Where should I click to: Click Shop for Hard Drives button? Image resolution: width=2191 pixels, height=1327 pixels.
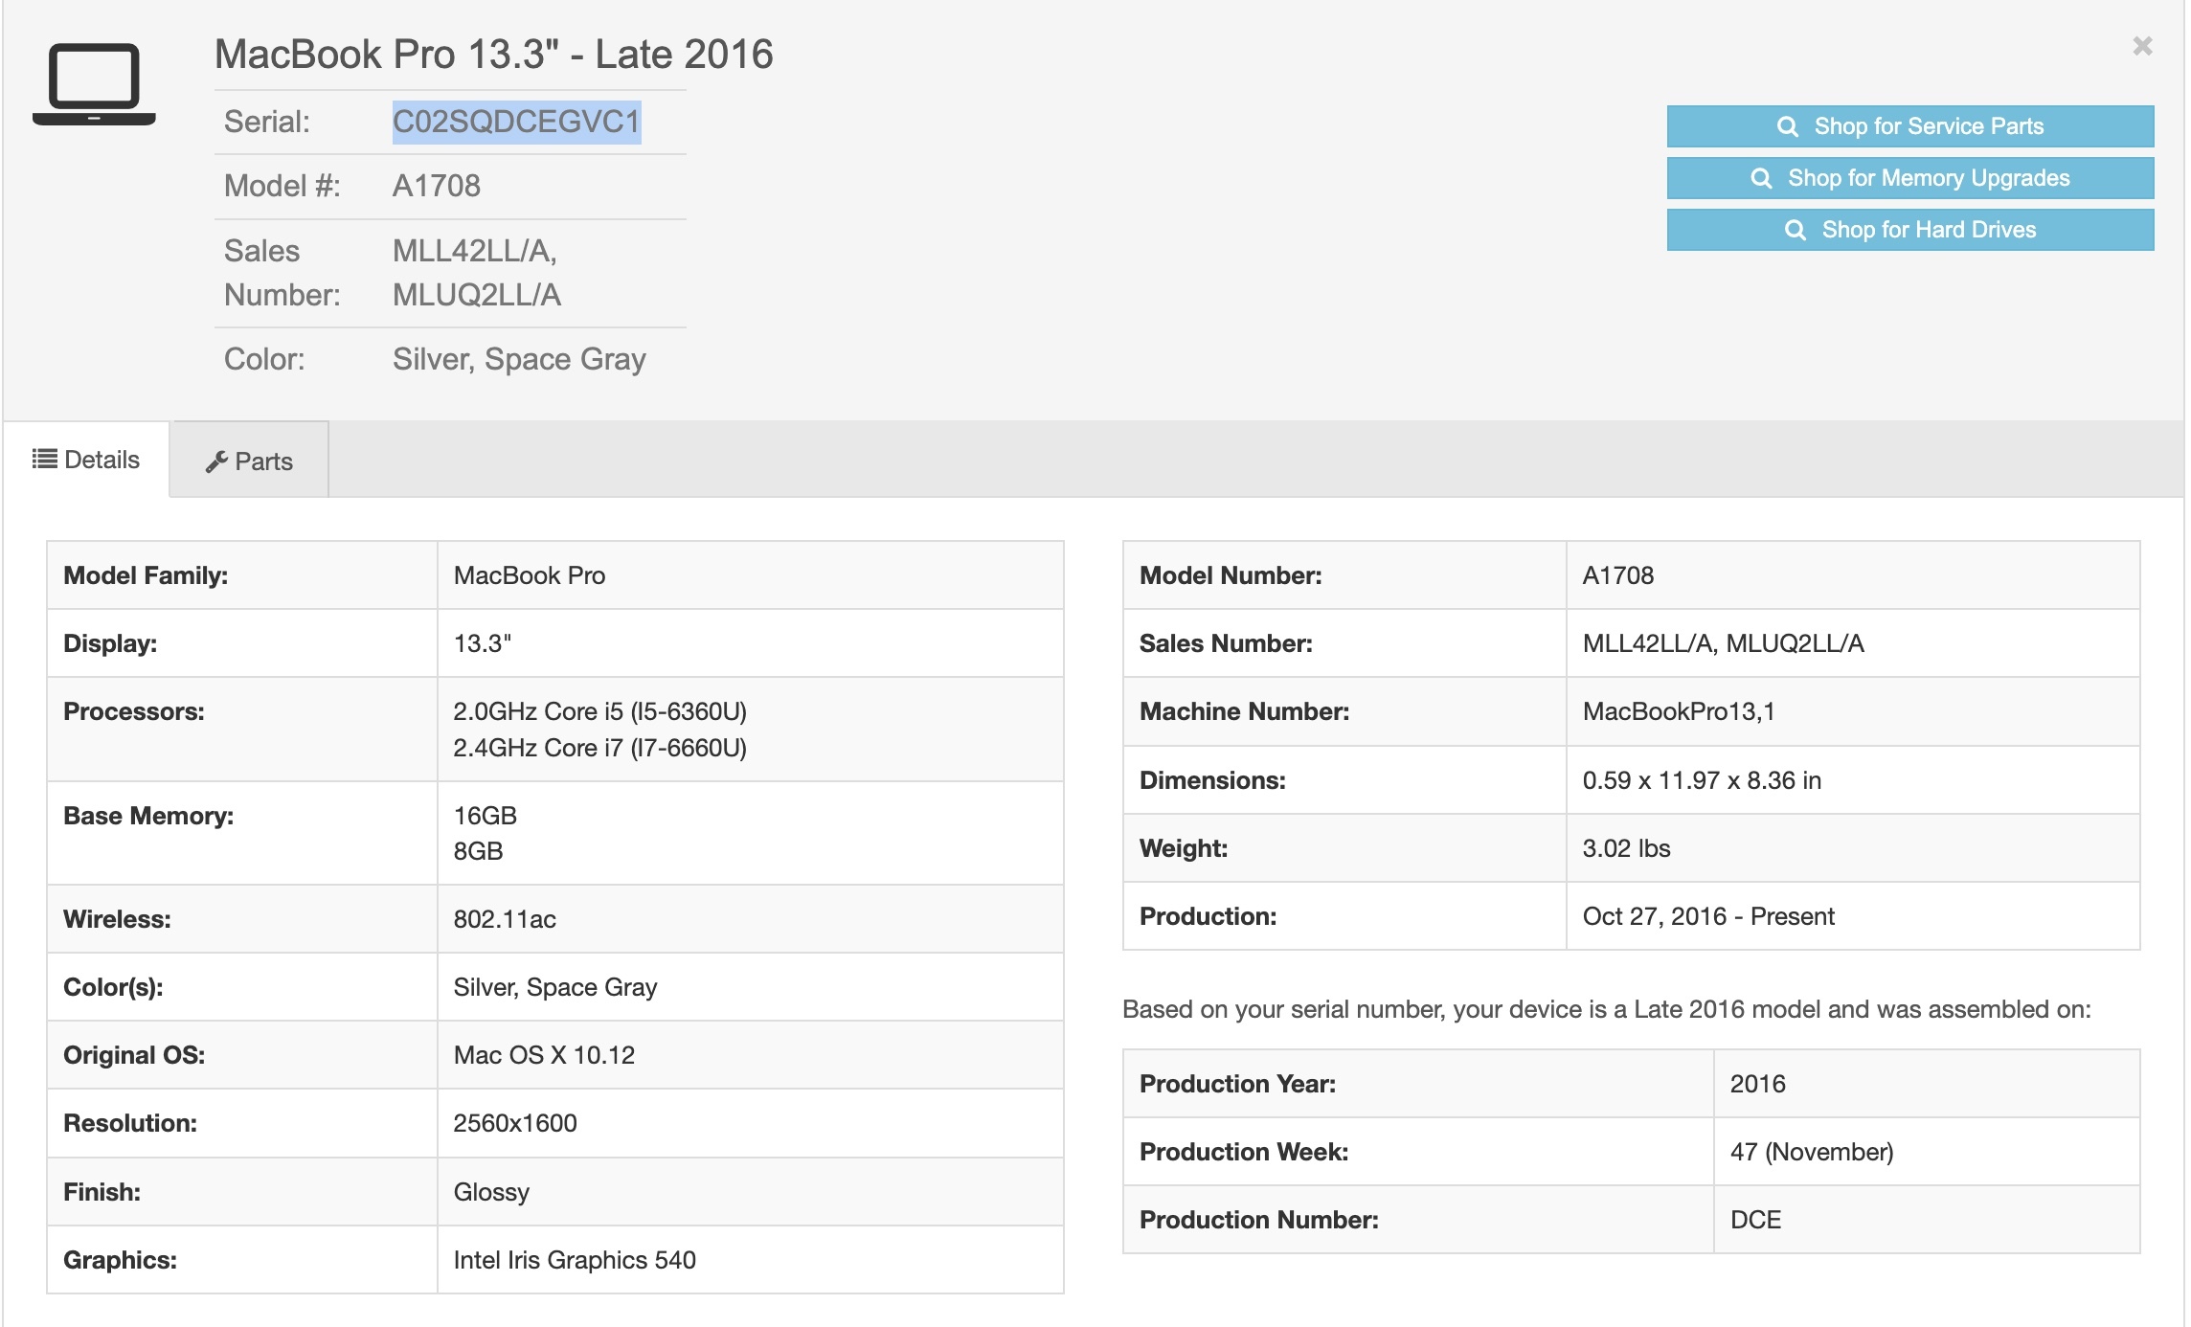(1909, 230)
